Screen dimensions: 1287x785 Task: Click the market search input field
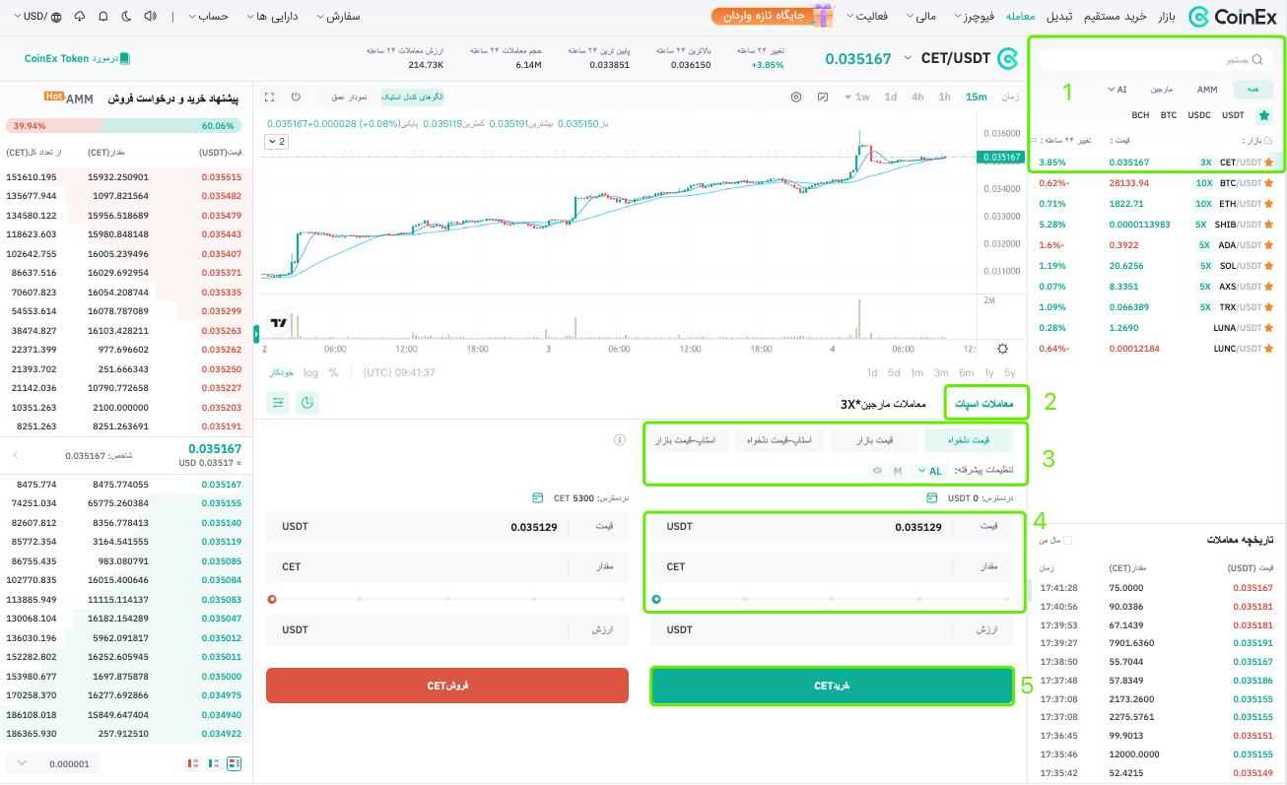tap(1156, 59)
